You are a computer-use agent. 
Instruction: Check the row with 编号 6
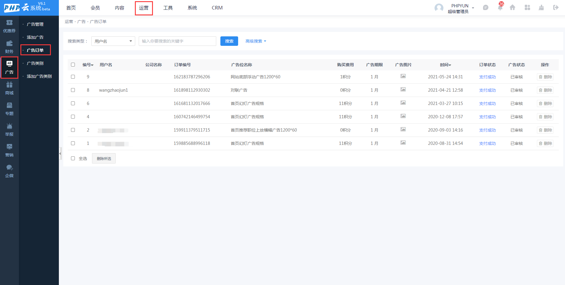(x=73, y=103)
